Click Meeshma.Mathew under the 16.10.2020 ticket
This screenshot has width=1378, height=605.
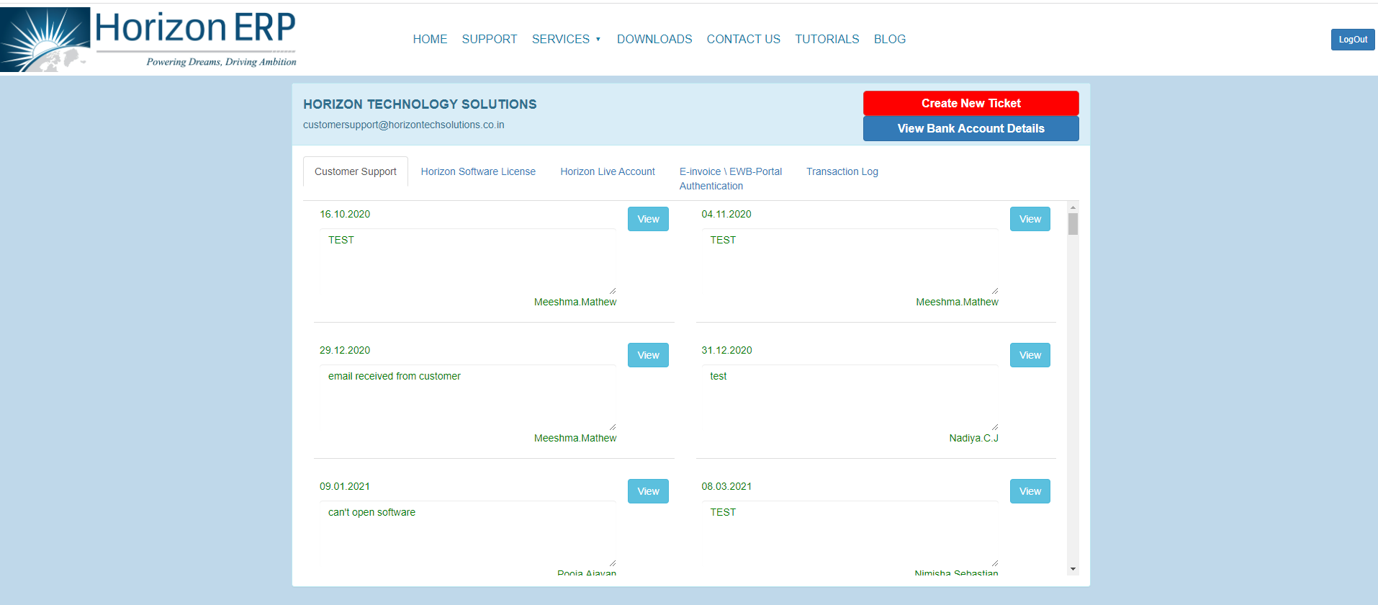[x=575, y=302]
